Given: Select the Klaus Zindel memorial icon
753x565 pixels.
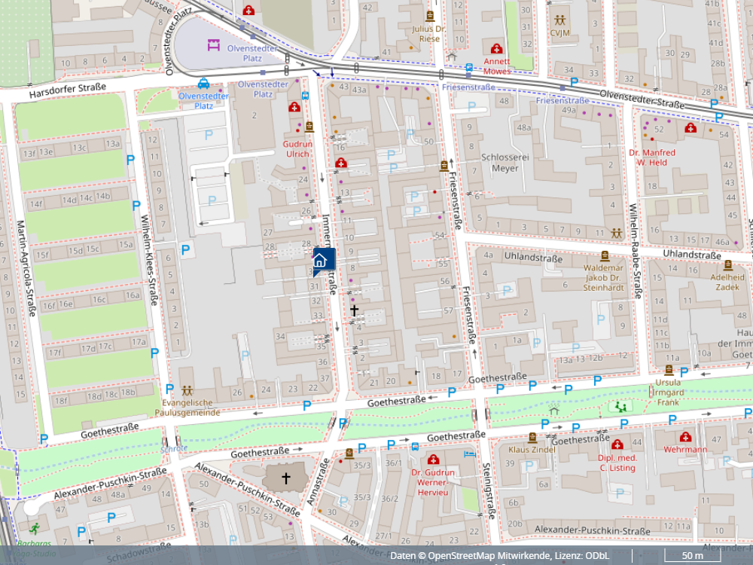Looking at the screenshot, I should (532, 437).
